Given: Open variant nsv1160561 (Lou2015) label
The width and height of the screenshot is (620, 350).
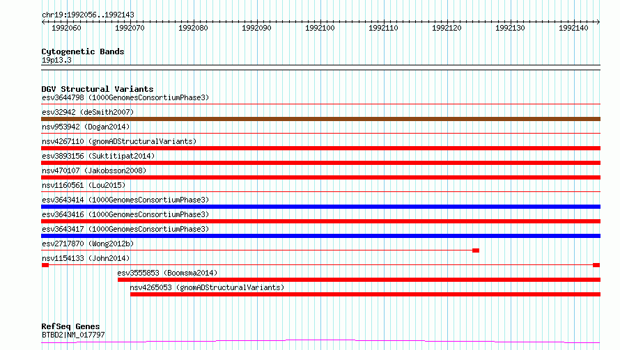Looking at the screenshot, I should tap(84, 185).
